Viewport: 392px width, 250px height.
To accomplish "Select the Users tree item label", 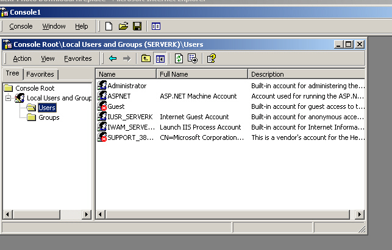I will point(47,108).
